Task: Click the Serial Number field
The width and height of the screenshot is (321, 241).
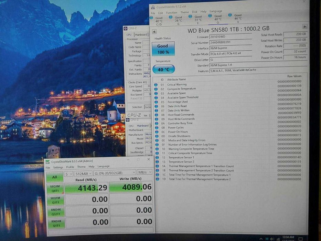Action: point(231,42)
